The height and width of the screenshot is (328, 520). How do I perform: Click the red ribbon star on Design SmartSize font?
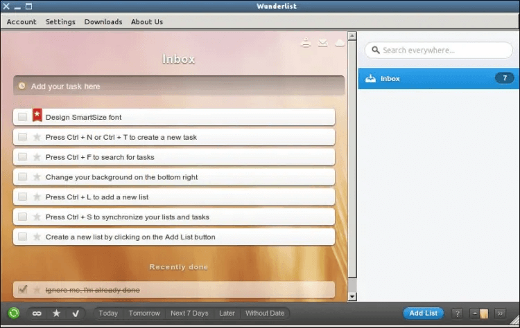[x=37, y=115]
